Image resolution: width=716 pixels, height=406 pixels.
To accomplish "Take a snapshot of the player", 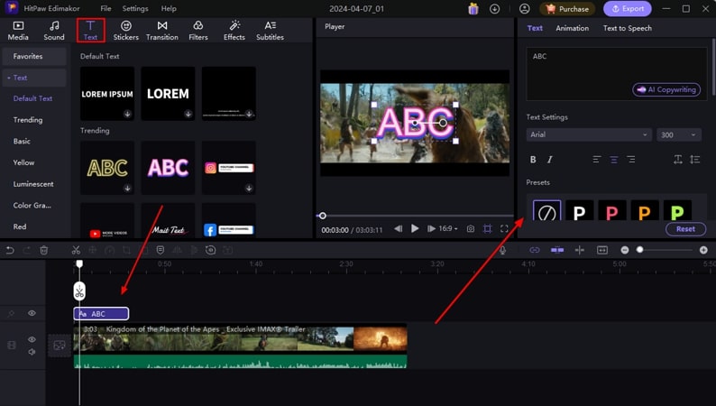I will coord(471,228).
